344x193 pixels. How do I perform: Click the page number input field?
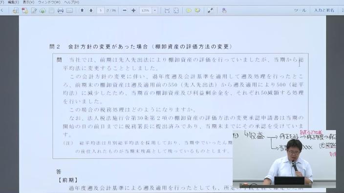coord(101,10)
